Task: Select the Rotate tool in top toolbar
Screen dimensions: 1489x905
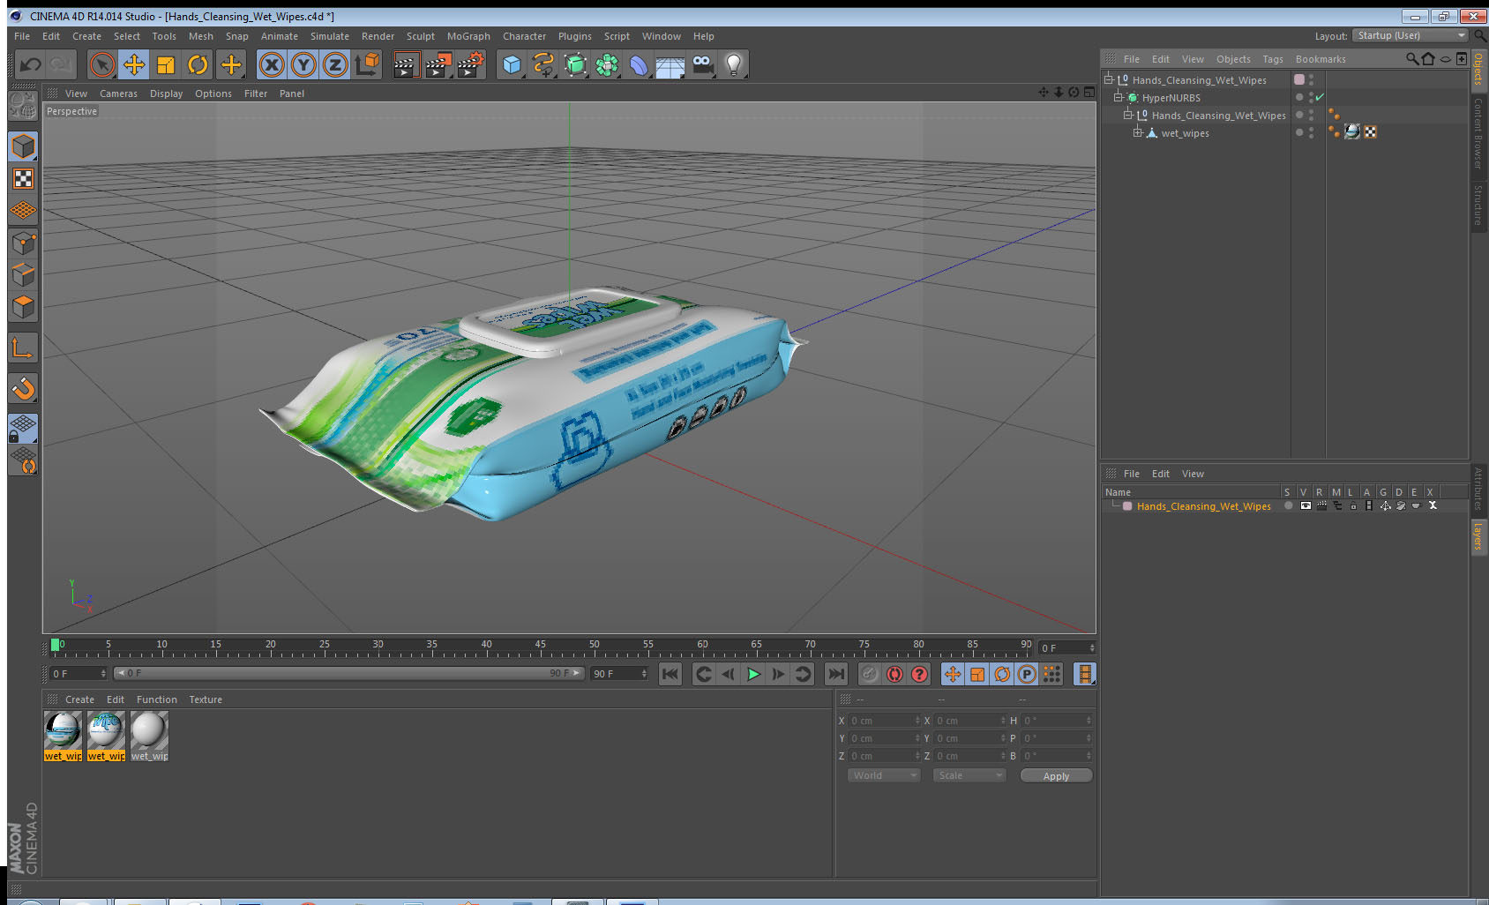Action: click(x=198, y=64)
